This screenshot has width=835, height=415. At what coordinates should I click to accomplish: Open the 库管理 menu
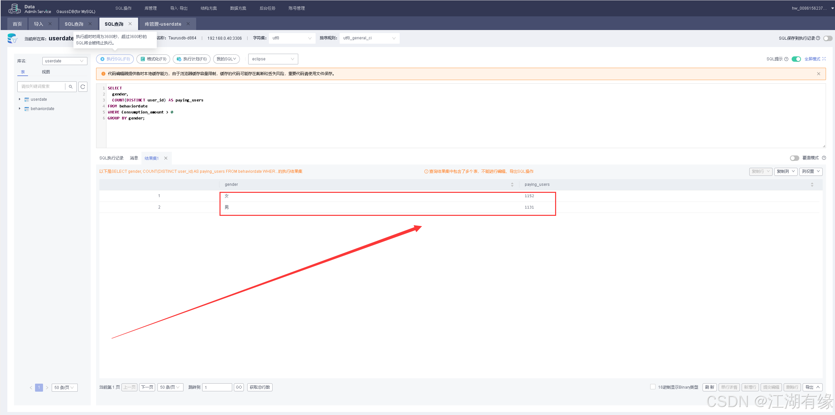[x=150, y=8]
